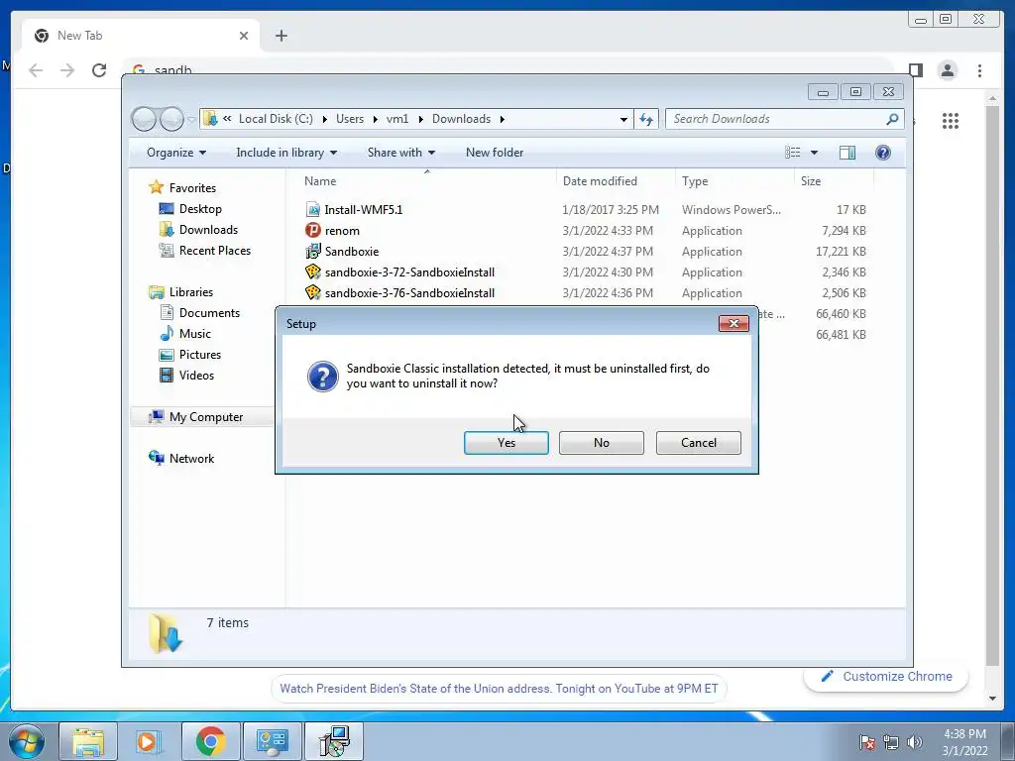Open Pictures library
This screenshot has height=761, width=1015.
click(199, 354)
